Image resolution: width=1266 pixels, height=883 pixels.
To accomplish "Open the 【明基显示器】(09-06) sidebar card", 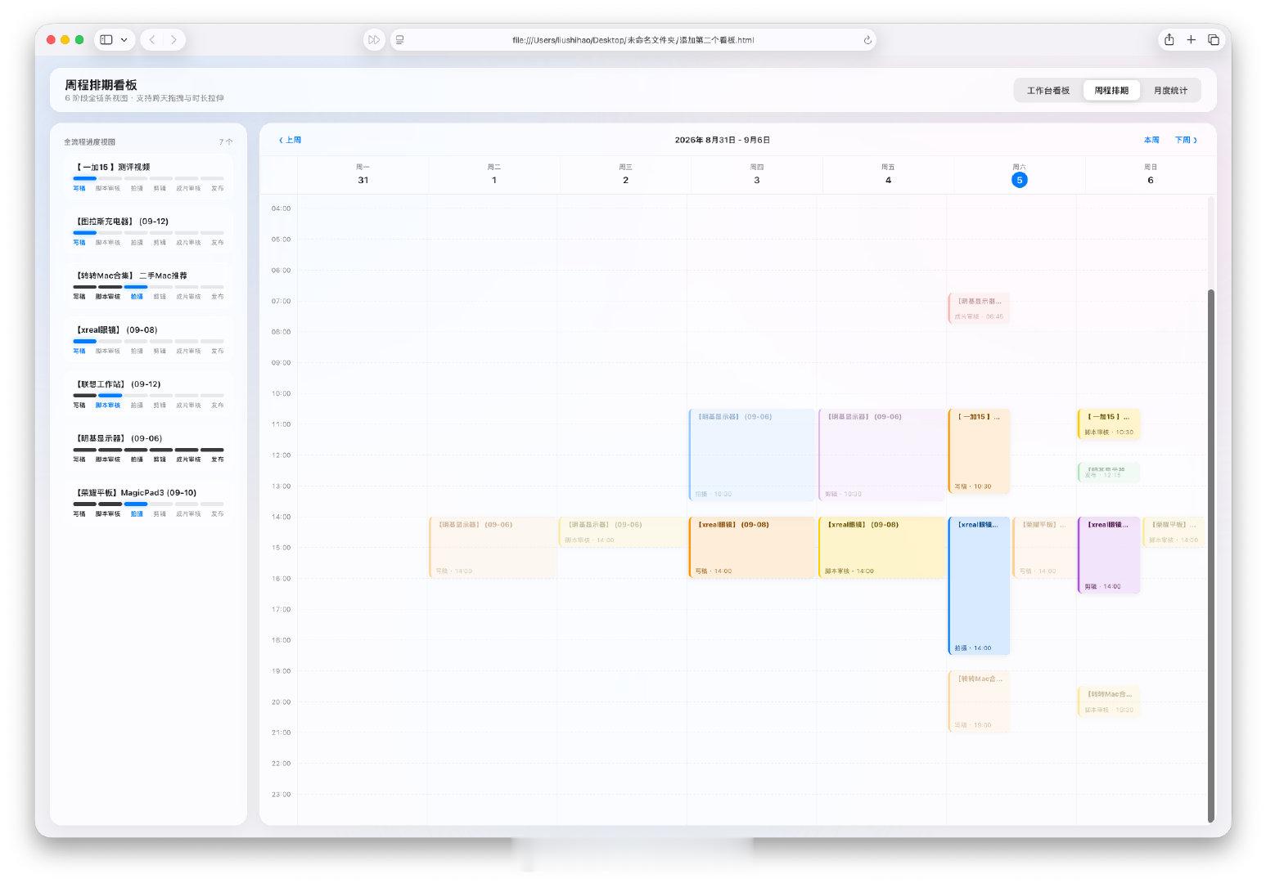I will [148, 448].
